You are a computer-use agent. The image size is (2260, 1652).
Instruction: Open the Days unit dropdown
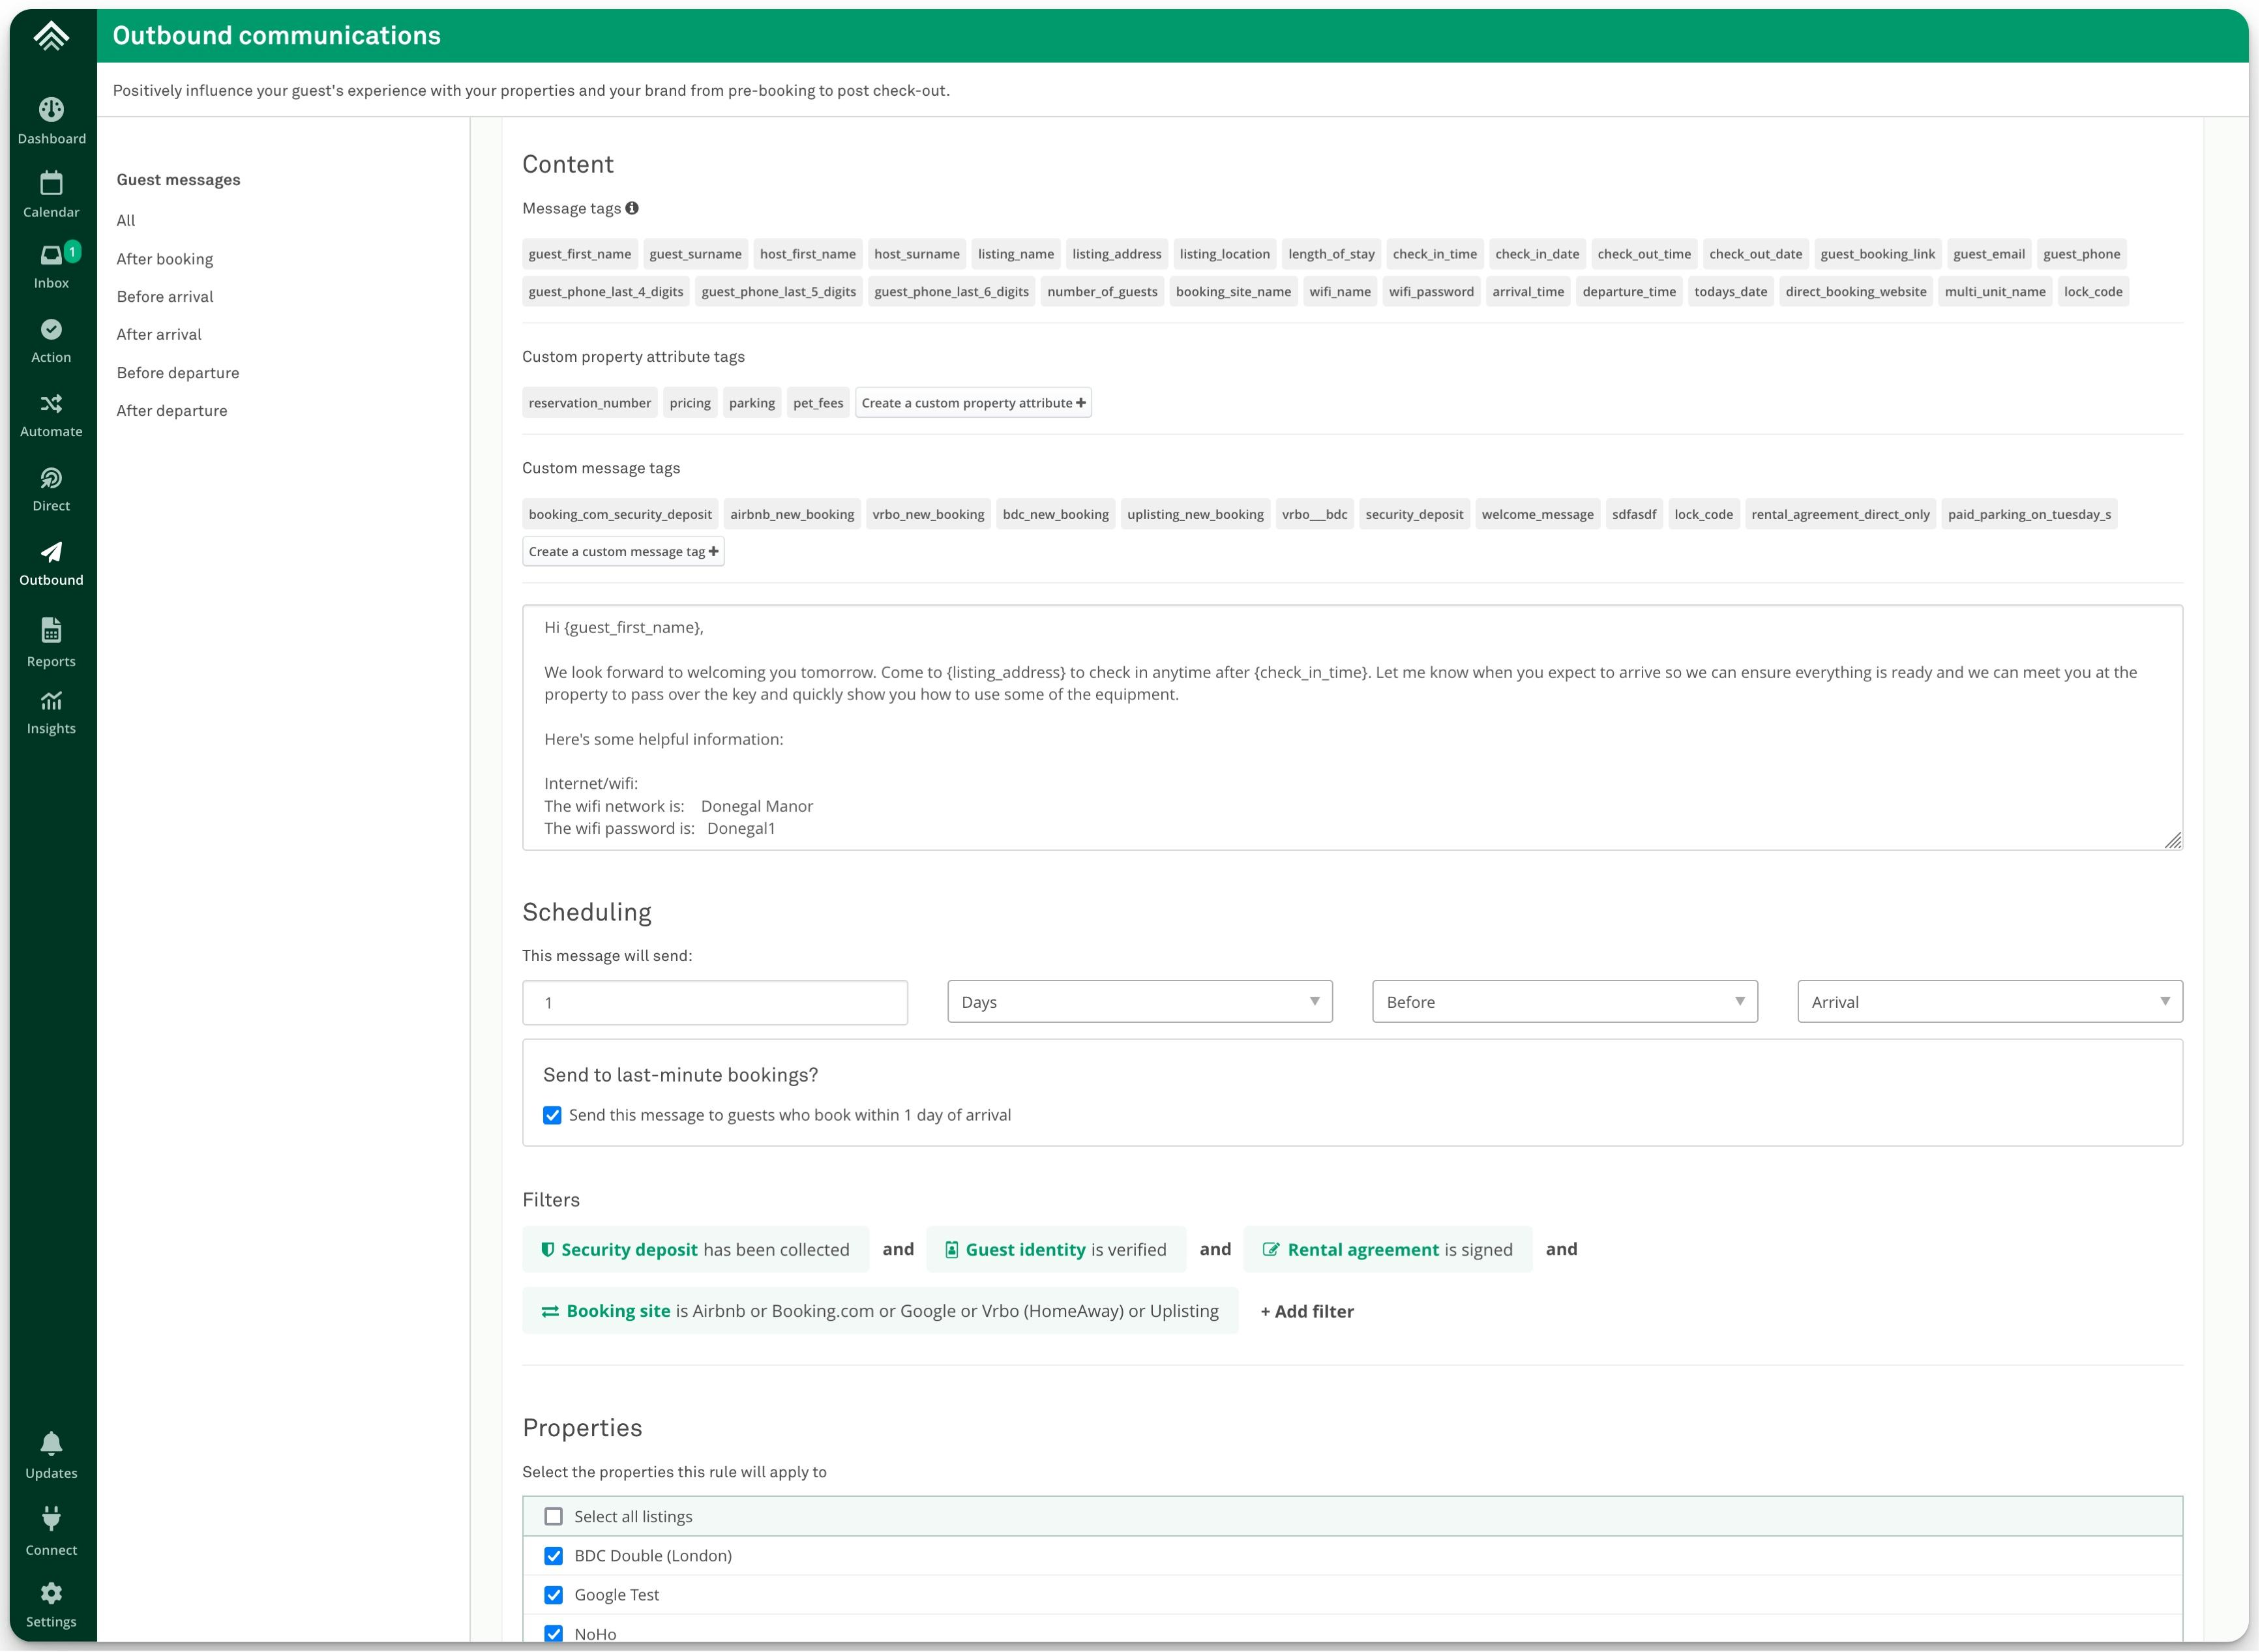pos(1139,1002)
